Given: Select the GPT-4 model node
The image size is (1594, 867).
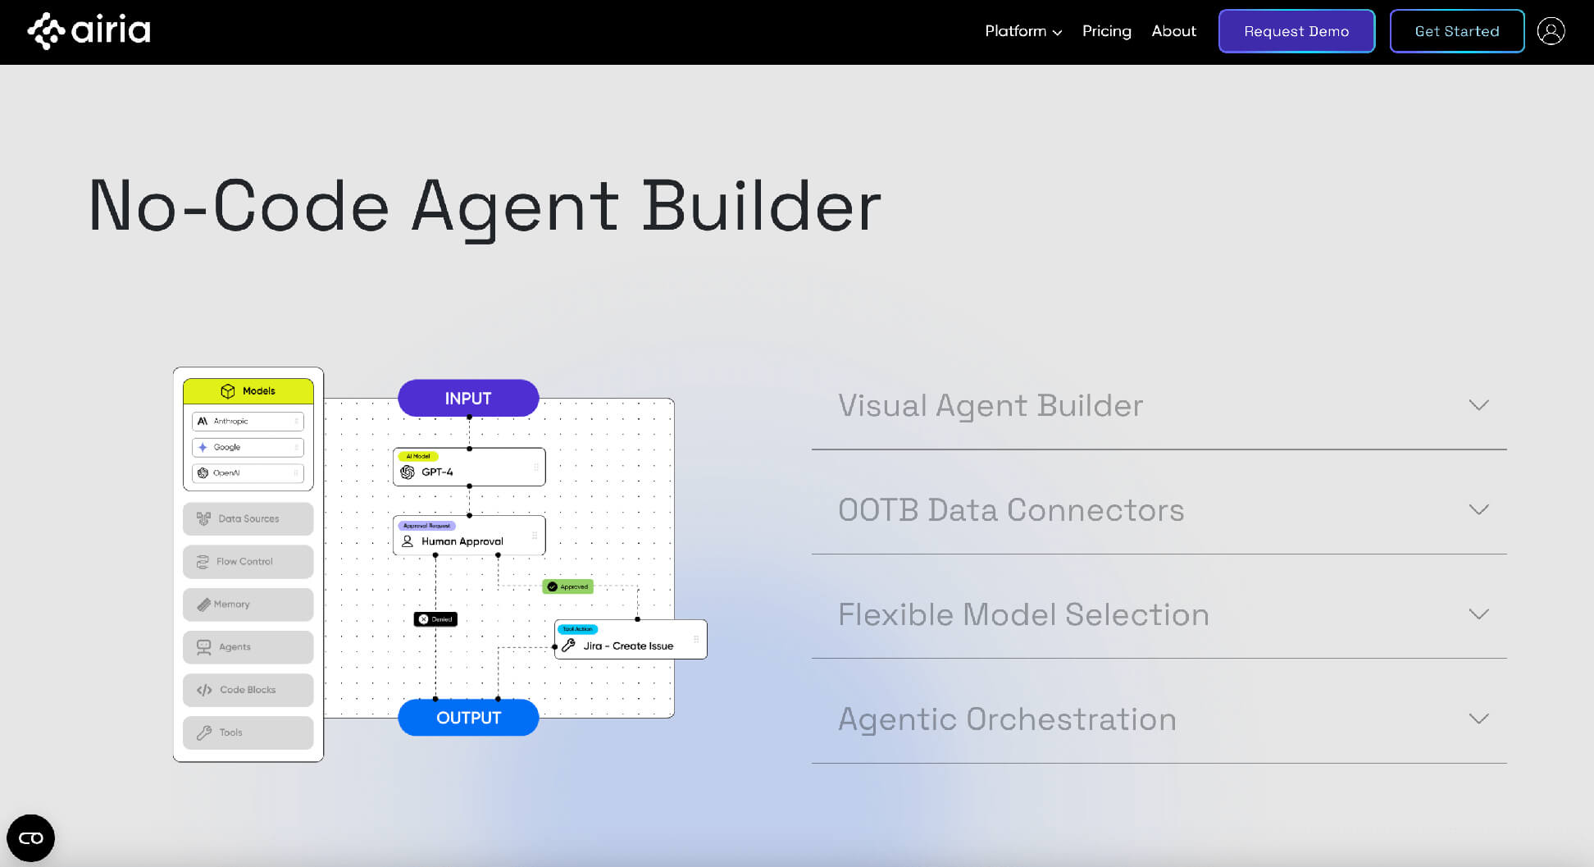Looking at the screenshot, I should pos(469,467).
